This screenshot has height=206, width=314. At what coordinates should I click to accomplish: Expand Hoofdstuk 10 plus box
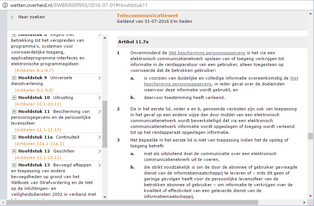pyautogui.click(x=14, y=98)
